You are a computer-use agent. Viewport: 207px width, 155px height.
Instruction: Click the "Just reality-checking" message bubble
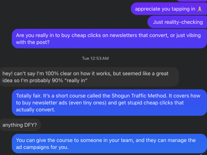[x=177, y=22]
